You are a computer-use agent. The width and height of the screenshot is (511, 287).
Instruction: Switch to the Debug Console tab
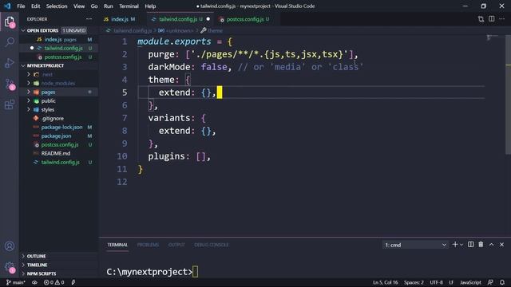(x=211, y=245)
